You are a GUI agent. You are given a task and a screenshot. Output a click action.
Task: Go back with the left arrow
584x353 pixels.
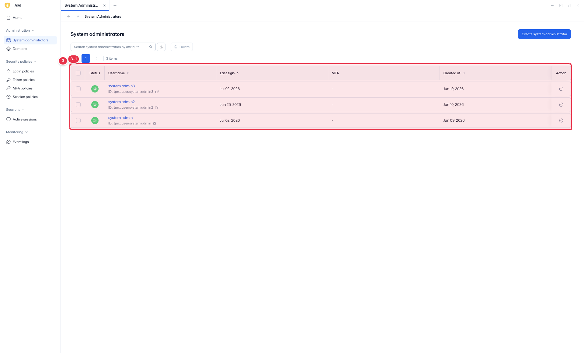pyautogui.click(x=69, y=16)
